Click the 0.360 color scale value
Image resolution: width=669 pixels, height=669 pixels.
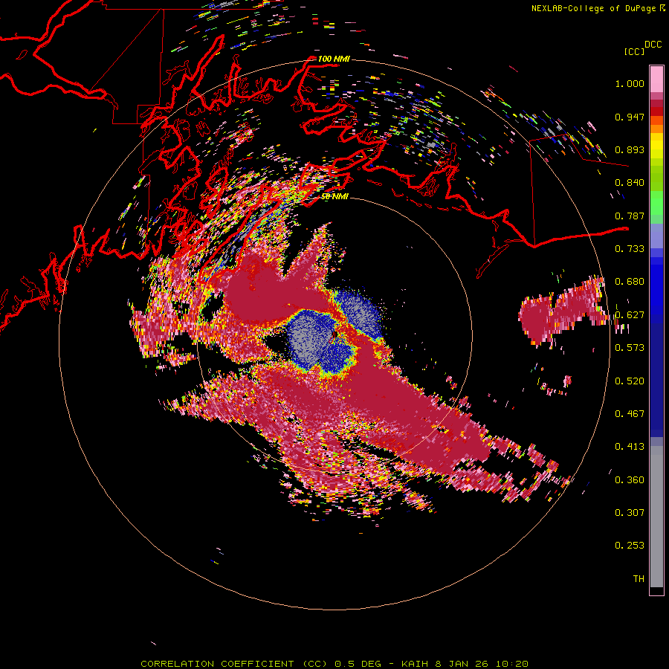point(630,480)
